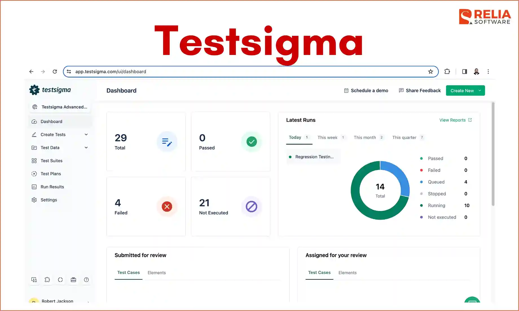Click the plugins puzzle icon at sidebar bottom
Image resolution: width=519 pixels, height=311 pixels.
click(x=47, y=279)
